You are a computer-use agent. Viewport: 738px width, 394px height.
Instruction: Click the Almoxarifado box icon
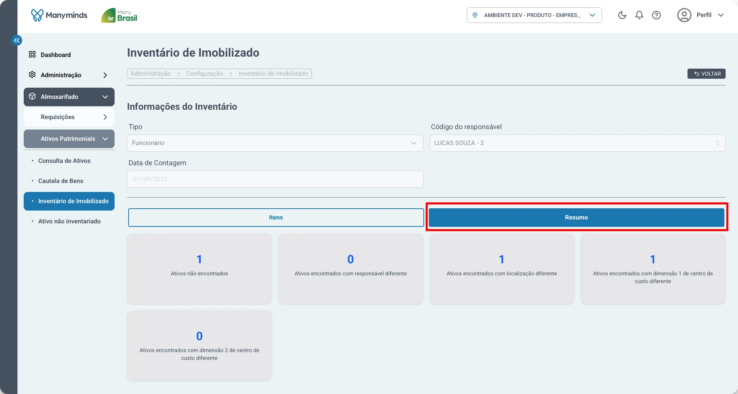point(32,97)
